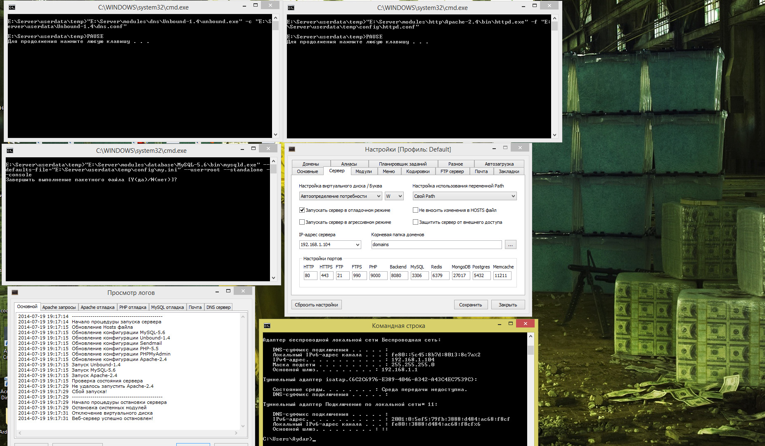This screenshot has width=765, height=446.
Task: Check 'Защитить сервер от внешнего доступа'
Action: coord(415,222)
